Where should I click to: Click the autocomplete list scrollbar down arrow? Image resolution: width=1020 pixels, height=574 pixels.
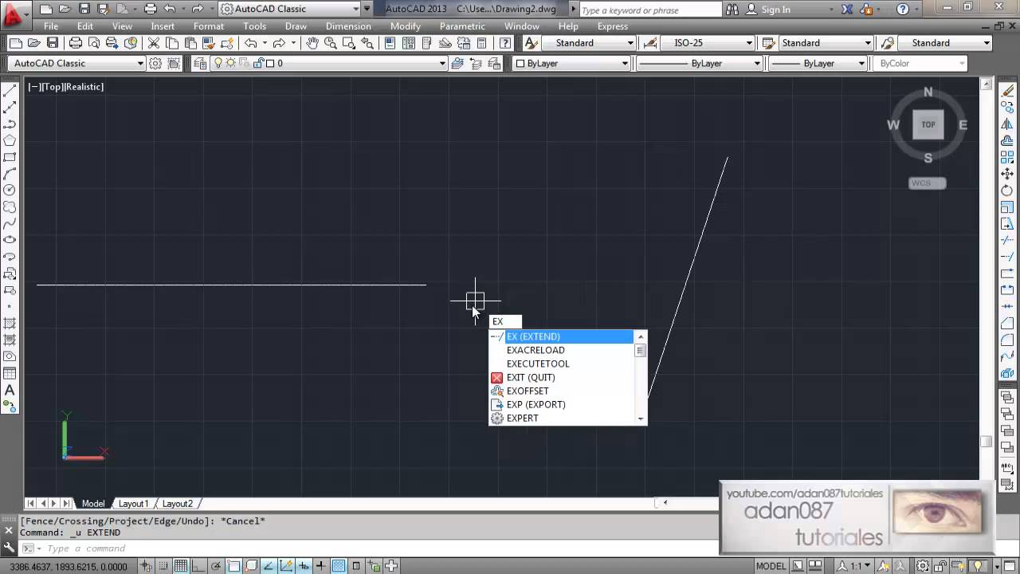click(640, 419)
